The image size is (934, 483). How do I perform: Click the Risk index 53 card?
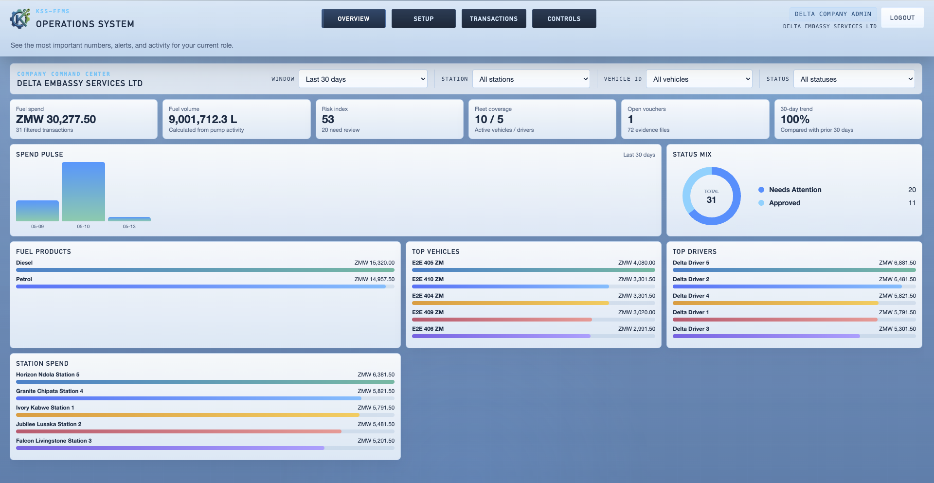tap(389, 119)
